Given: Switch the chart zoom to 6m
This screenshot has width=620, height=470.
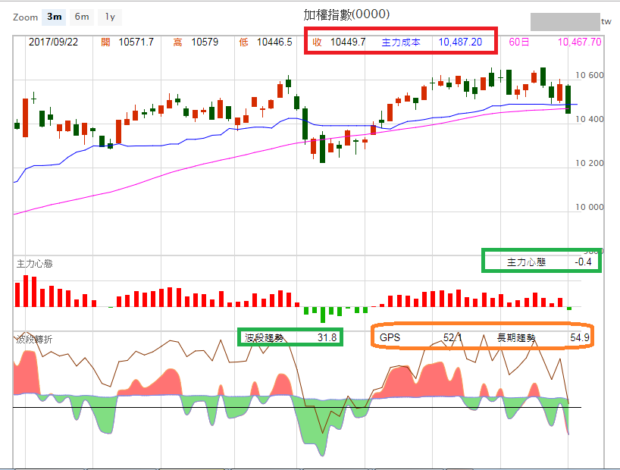Looking at the screenshot, I should pyautogui.click(x=81, y=17).
